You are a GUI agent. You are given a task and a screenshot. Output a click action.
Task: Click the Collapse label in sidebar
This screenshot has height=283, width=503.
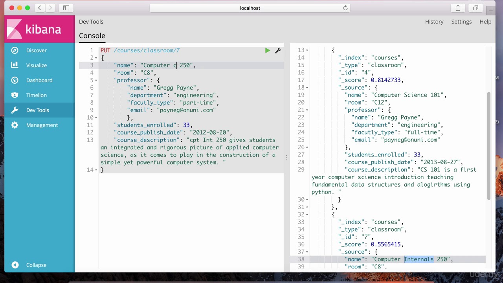point(36,265)
